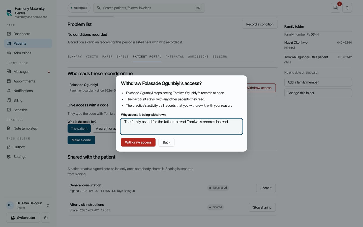The height and width of the screenshot is (227, 363).
Task: Choose 'A parent or guardian' option
Action: tap(104, 128)
